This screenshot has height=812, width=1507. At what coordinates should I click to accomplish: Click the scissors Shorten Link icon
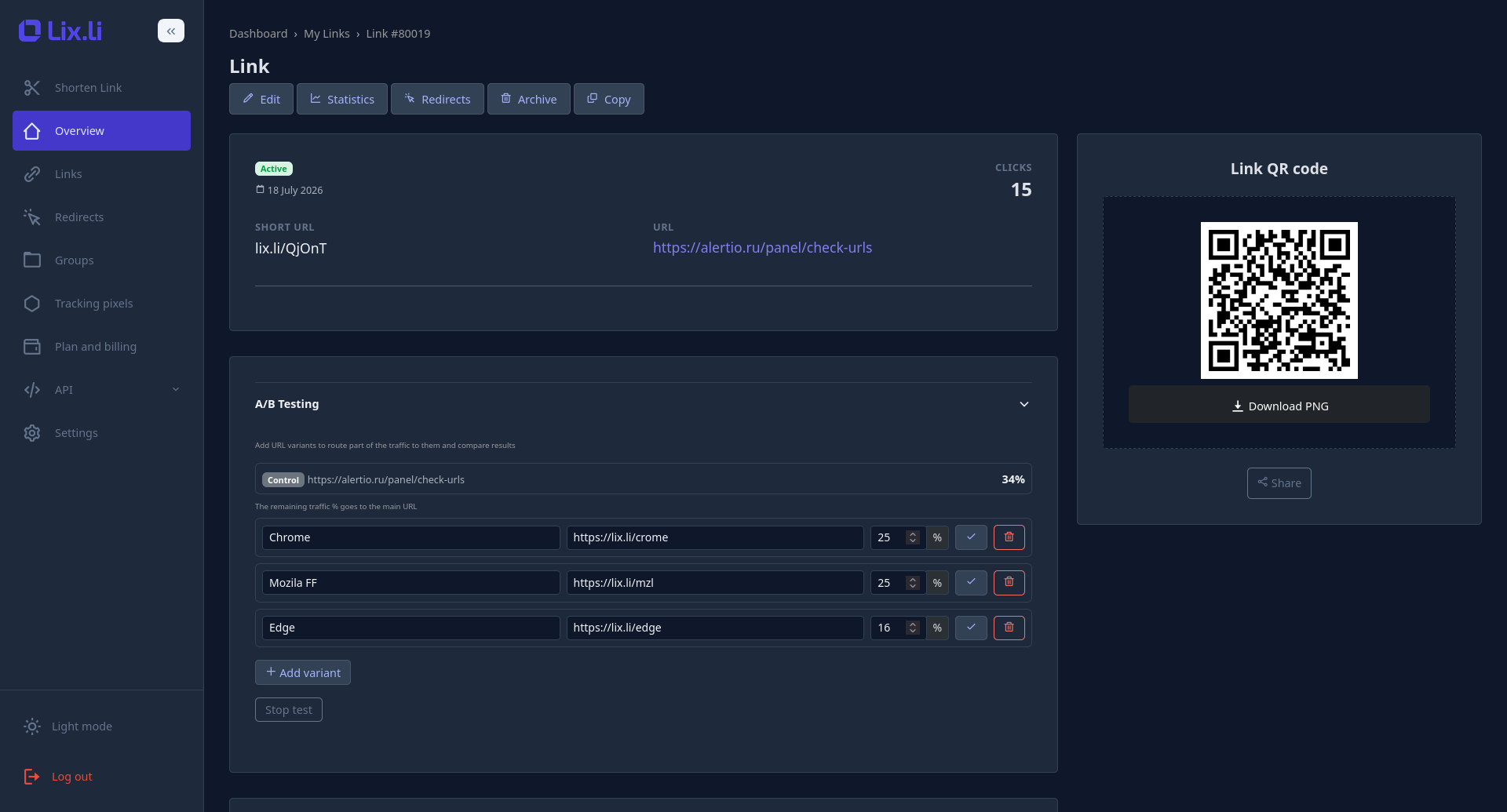(32, 88)
